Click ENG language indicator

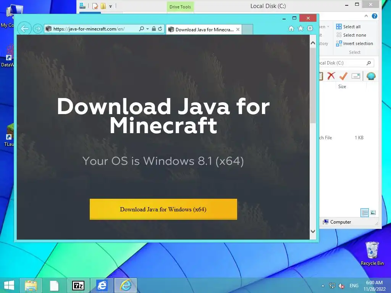354,285
